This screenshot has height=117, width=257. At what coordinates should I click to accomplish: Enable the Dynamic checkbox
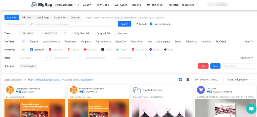pos(115,33)
